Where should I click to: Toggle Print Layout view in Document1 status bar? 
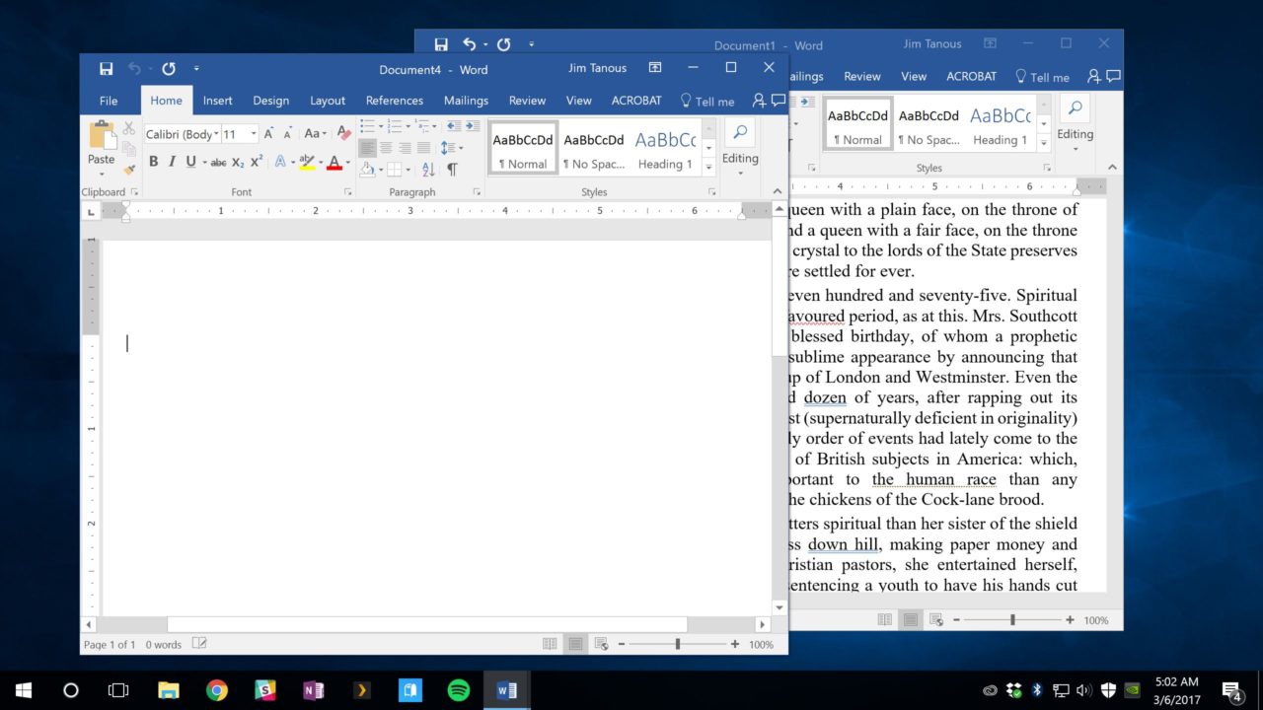[911, 620]
